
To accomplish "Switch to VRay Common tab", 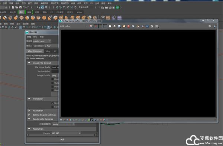I will click(x=35, y=51).
